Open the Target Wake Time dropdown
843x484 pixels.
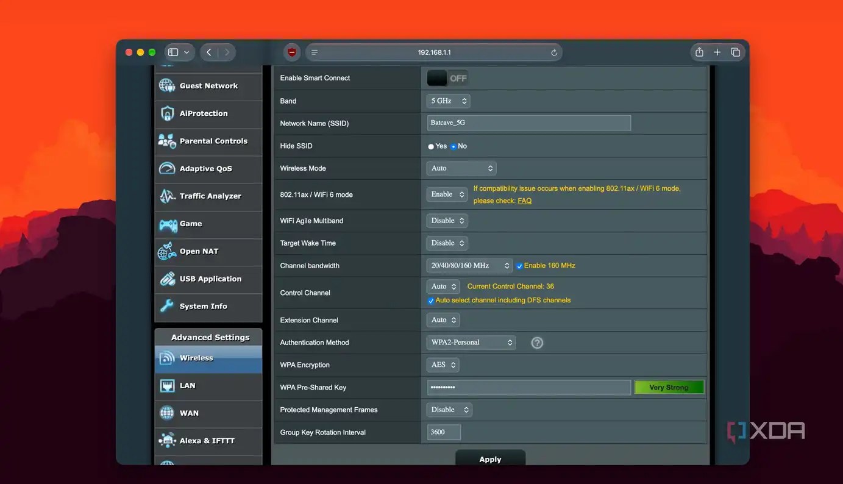click(x=447, y=243)
